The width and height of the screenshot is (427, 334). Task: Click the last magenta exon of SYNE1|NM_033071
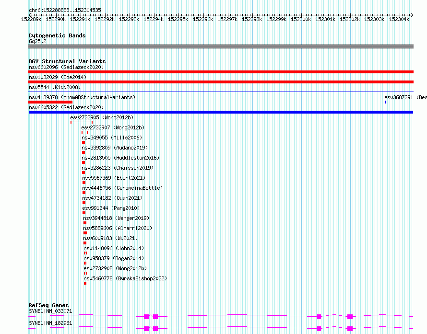click(350, 317)
